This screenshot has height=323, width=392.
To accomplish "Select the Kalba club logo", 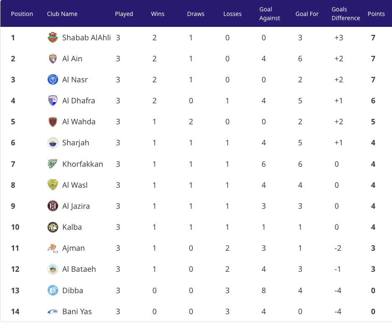I will (x=53, y=227).
